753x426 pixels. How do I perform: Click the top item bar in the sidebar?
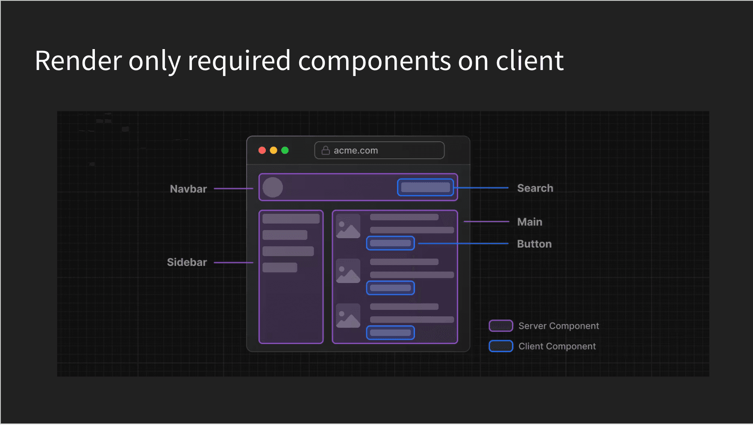click(x=291, y=219)
